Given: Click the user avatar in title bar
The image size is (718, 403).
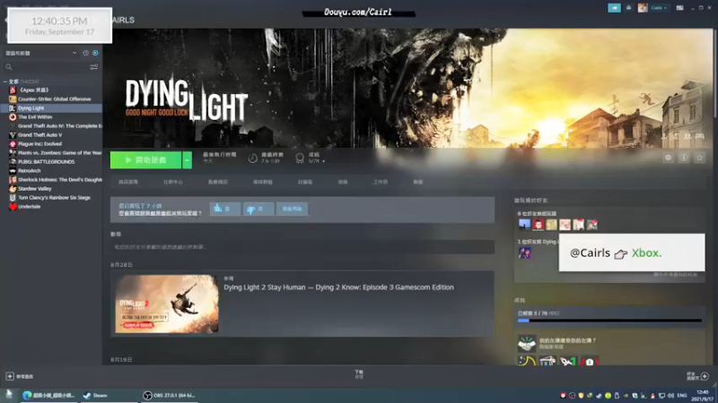Looking at the screenshot, I should pyautogui.click(x=643, y=8).
